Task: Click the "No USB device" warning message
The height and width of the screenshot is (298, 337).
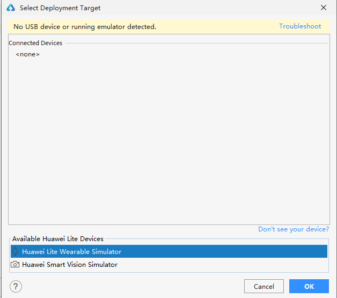Action: [x=85, y=27]
